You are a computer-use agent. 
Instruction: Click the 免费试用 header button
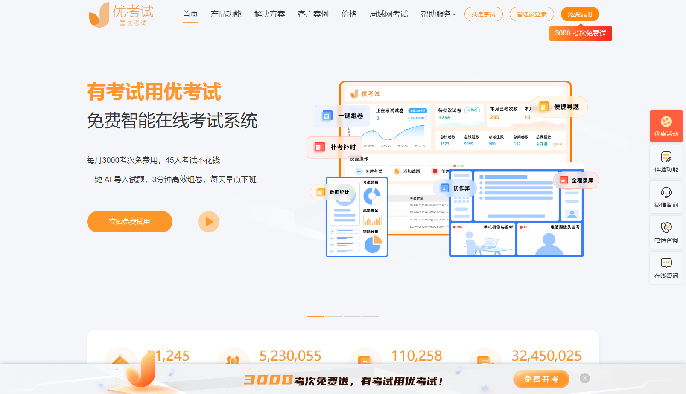point(580,14)
